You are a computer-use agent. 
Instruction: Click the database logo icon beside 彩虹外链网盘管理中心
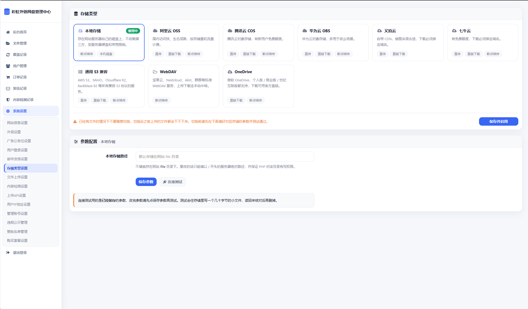point(7,12)
